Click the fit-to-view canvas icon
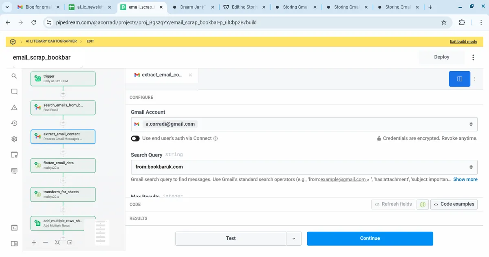The height and width of the screenshot is (257, 489). point(57,242)
